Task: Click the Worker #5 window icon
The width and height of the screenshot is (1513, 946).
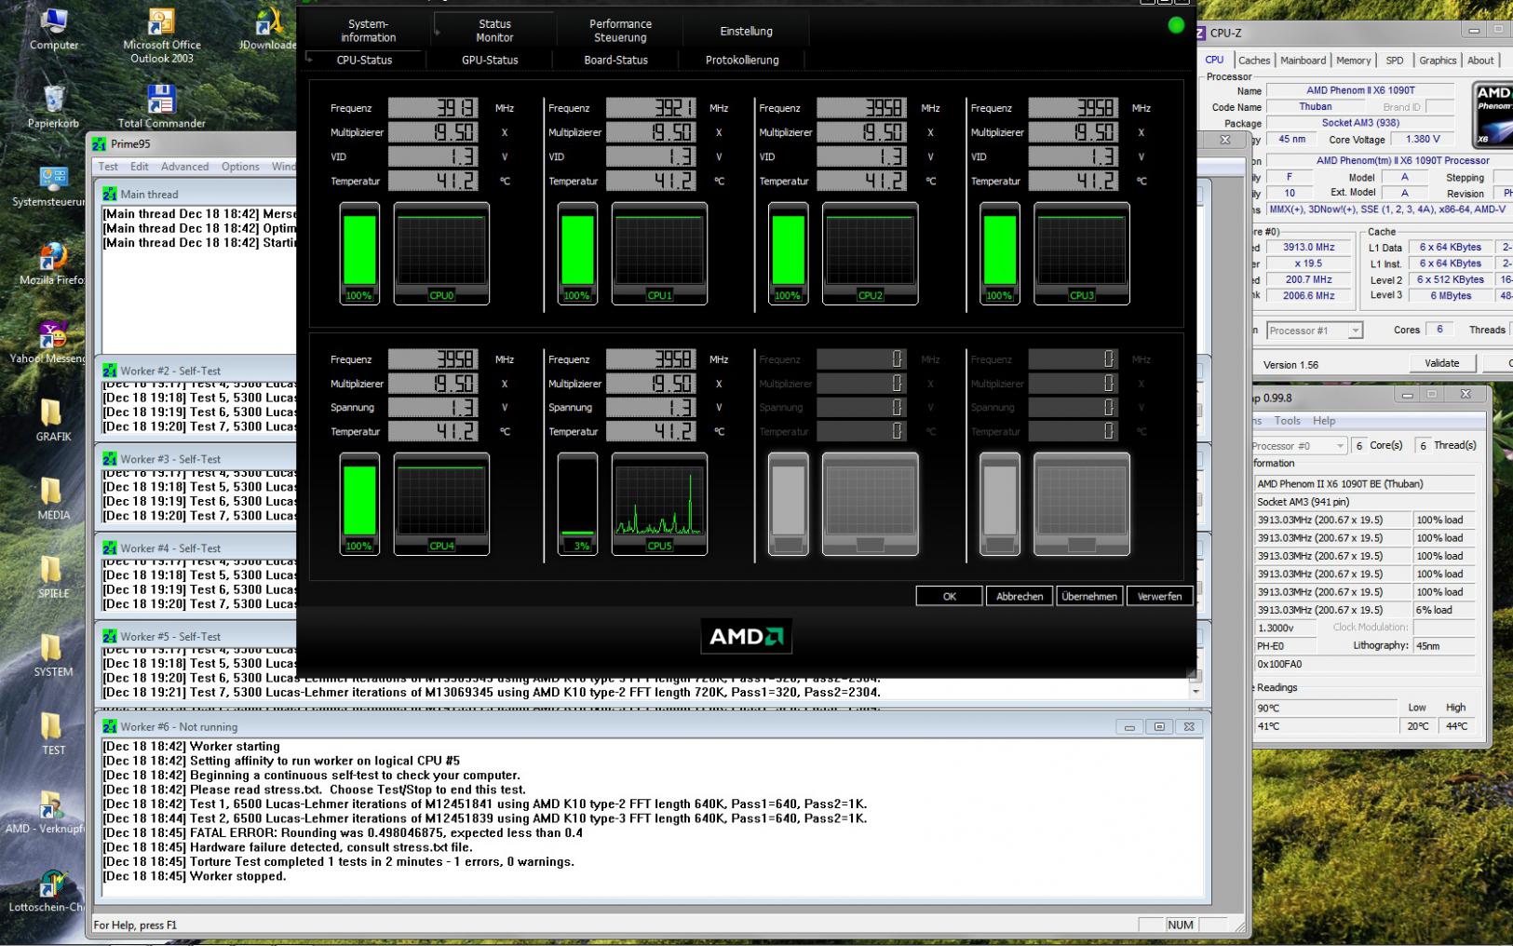Action: [x=110, y=637]
